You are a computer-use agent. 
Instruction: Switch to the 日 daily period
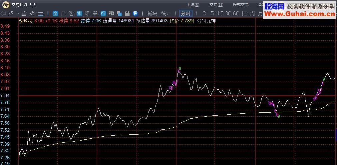[x=244, y=14]
